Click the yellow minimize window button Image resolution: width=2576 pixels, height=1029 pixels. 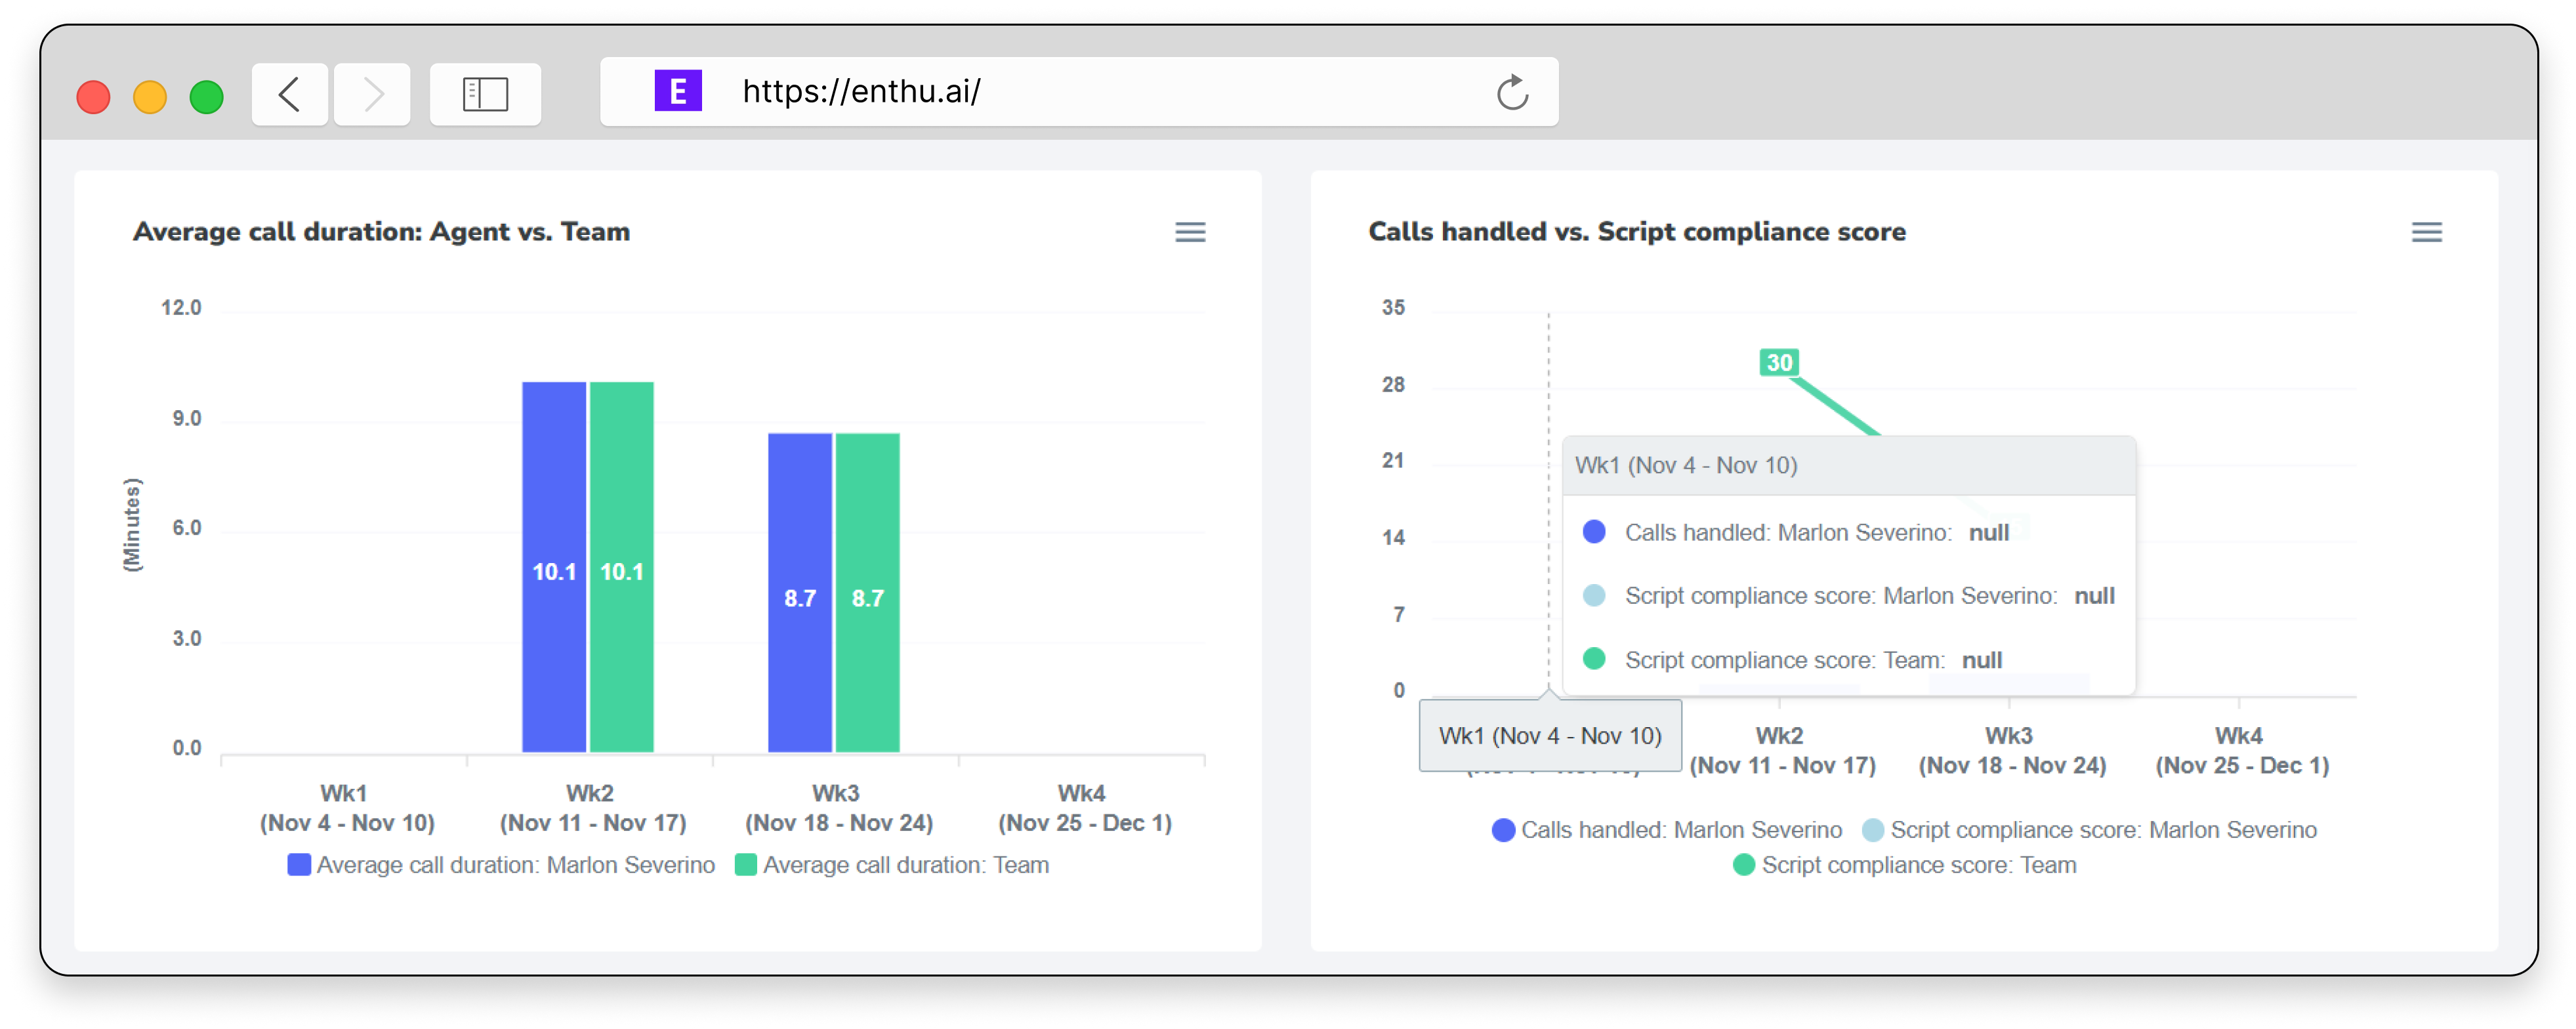click(150, 97)
